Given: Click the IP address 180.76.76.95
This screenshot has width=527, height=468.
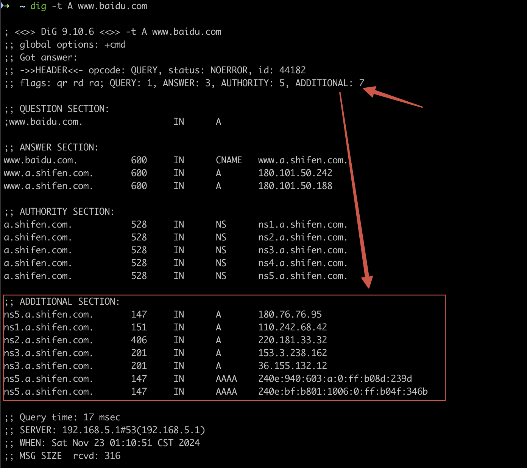Looking at the screenshot, I should tap(290, 315).
